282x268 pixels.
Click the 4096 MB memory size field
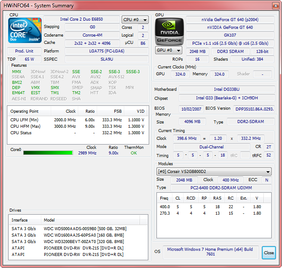[192, 122]
